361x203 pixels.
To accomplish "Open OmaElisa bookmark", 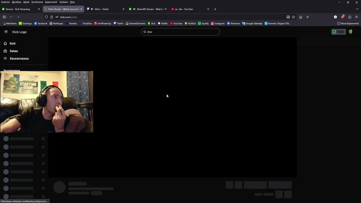I will click(x=85, y=23).
